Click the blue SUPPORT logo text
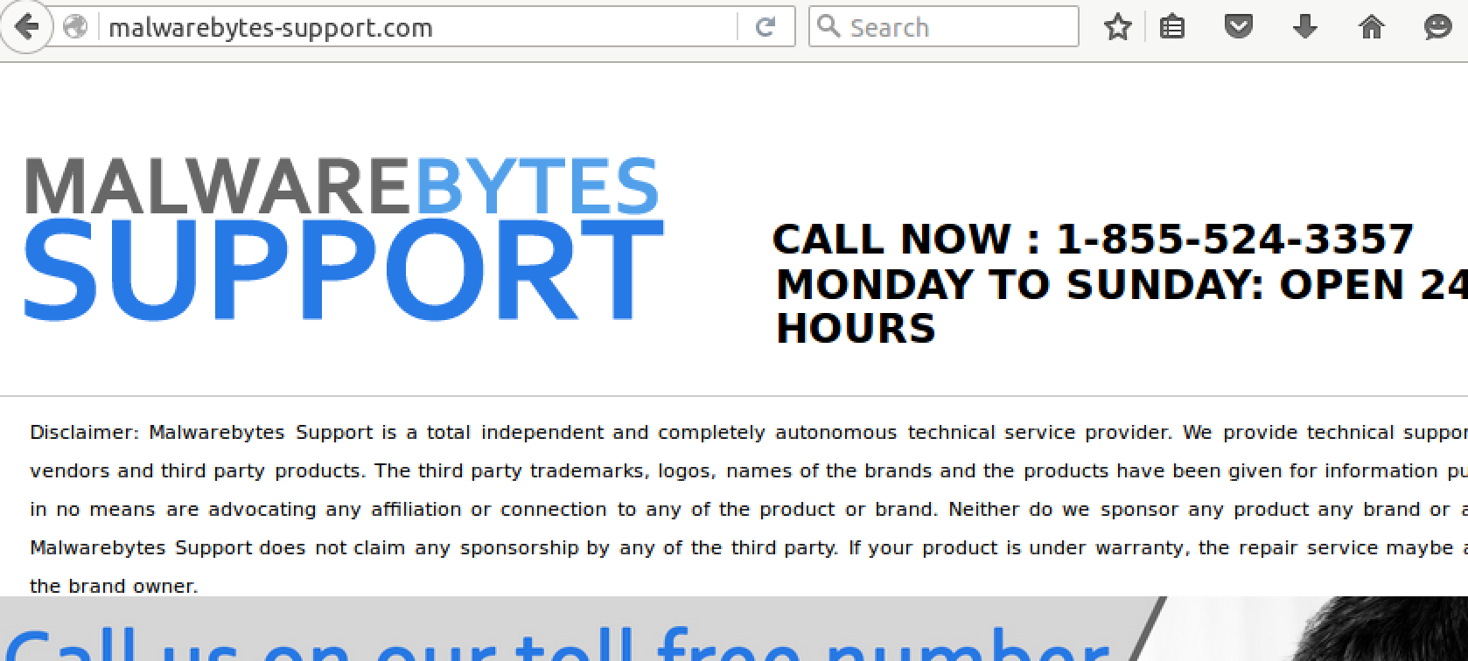The width and height of the screenshot is (1468, 661). coord(343,270)
